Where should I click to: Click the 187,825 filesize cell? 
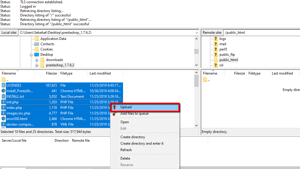(x=51, y=85)
